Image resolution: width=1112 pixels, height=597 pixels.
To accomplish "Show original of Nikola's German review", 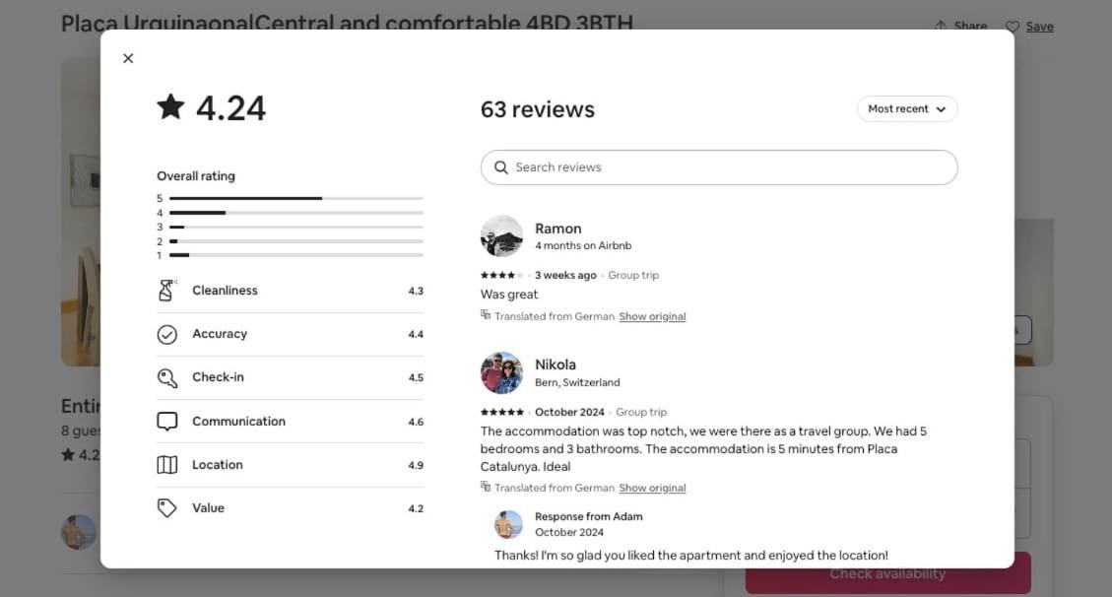I will click(x=652, y=488).
